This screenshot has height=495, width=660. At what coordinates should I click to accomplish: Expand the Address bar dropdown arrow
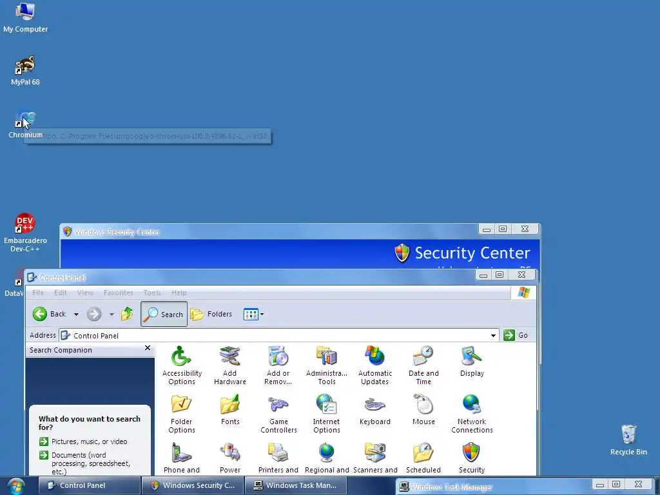click(493, 335)
